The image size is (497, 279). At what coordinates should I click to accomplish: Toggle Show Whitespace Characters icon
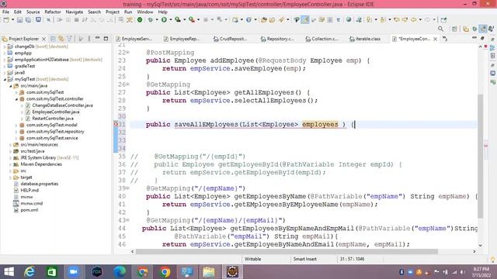[x=339, y=19]
